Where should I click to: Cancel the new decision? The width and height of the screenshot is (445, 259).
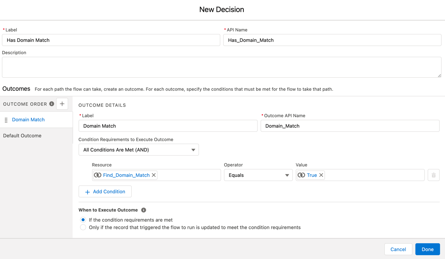pyautogui.click(x=398, y=249)
